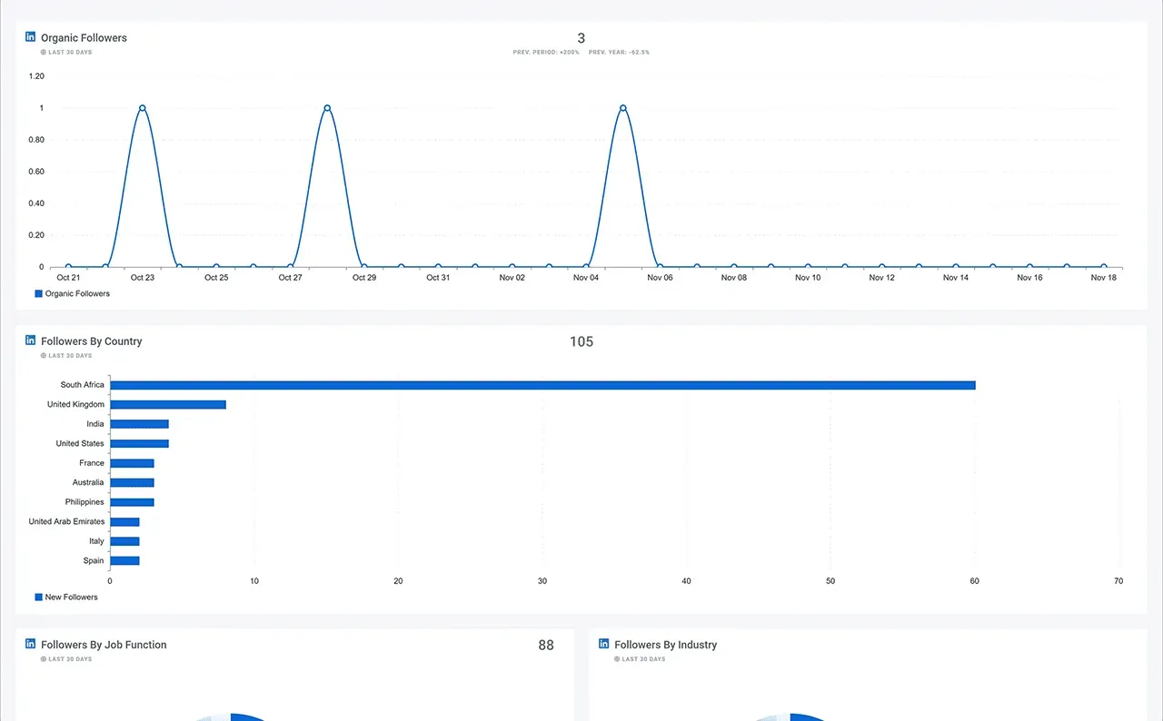
Task: Click the United Arab Emirates axis label
Action: tap(66, 521)
